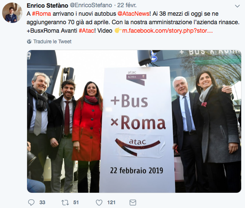Open the #Roma hashtag
The image size is (245, 208).
41,14
